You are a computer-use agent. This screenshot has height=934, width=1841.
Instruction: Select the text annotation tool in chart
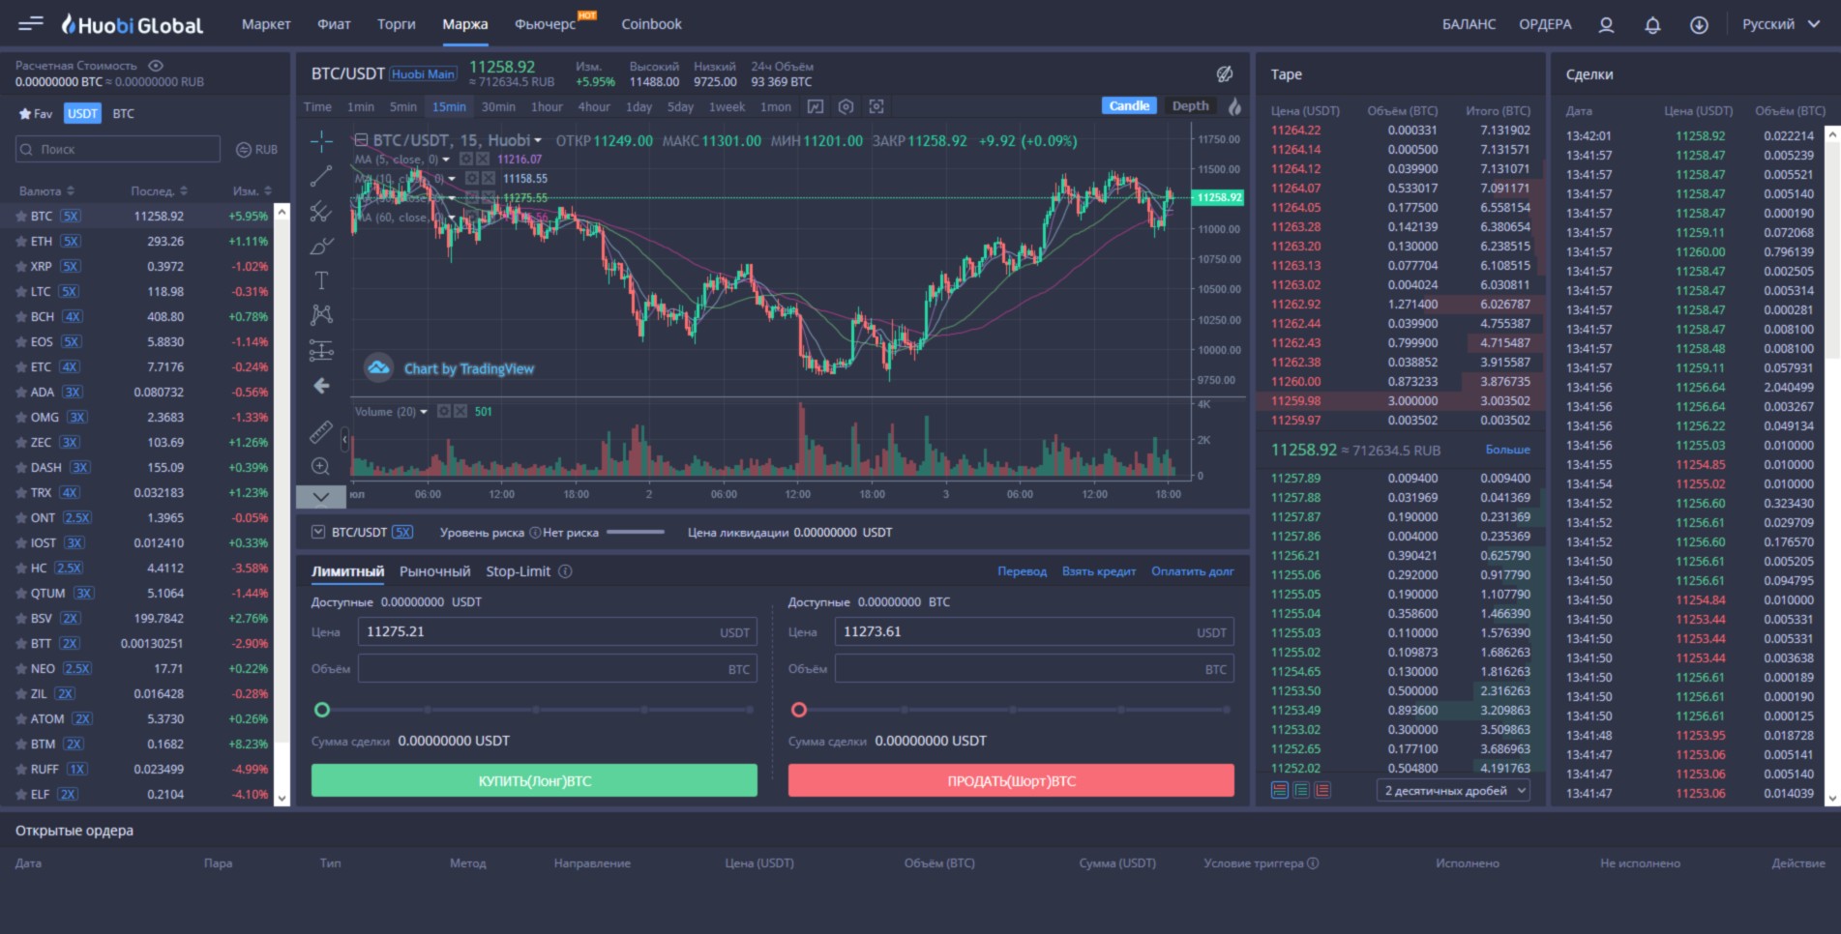coord(321,280)
